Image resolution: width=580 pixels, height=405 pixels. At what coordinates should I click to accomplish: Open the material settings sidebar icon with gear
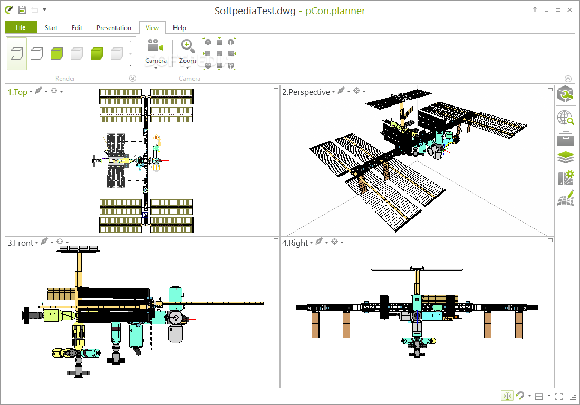point(566,178)
